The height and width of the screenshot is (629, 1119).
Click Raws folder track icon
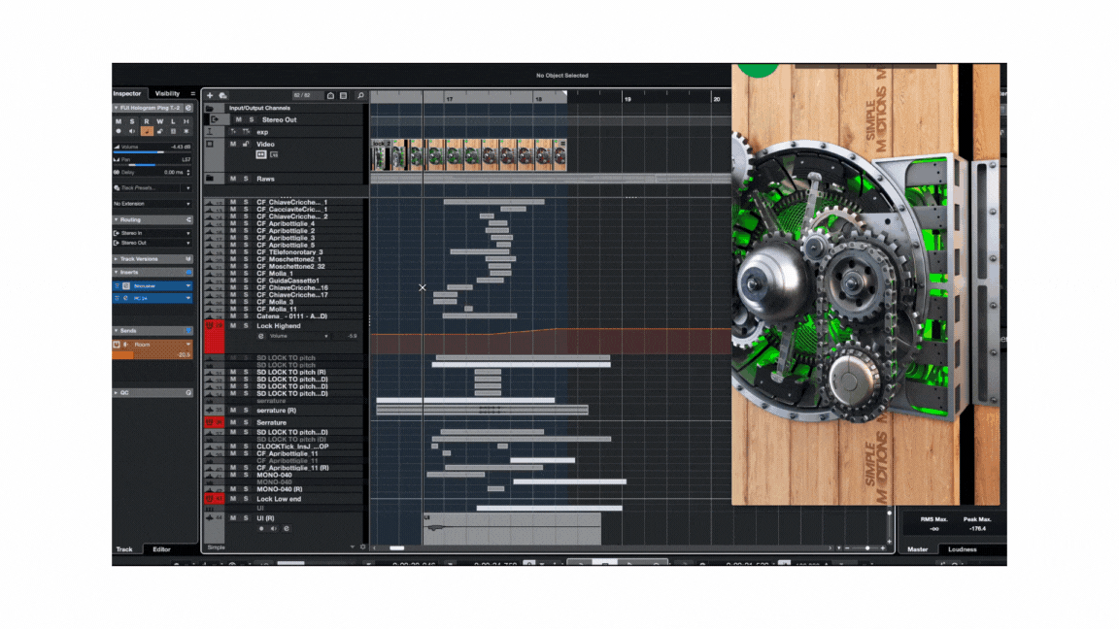tap(210, 179)
